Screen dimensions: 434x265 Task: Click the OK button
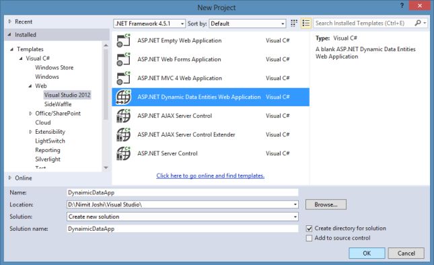pos(367,253)
